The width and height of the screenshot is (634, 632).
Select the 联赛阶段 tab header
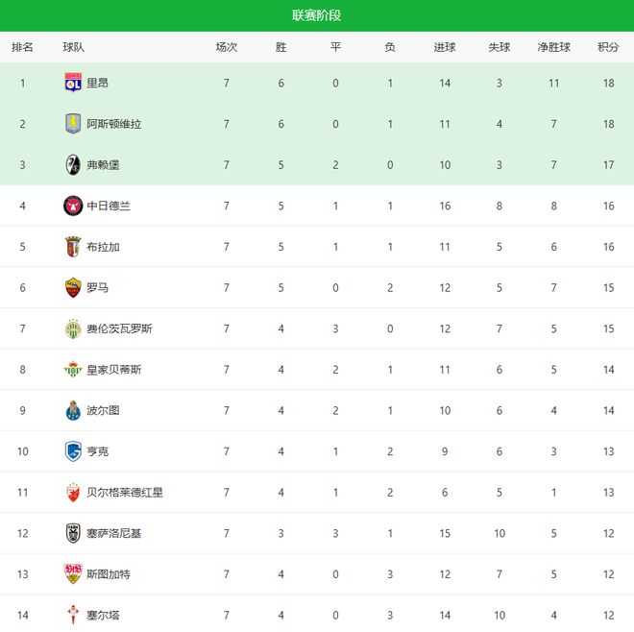(317, 15)
